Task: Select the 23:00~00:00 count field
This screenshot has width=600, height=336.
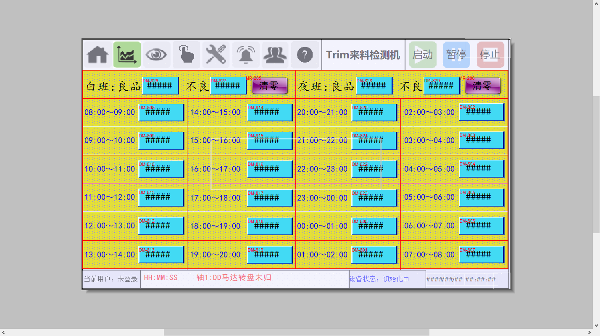Action: (374, 197)
